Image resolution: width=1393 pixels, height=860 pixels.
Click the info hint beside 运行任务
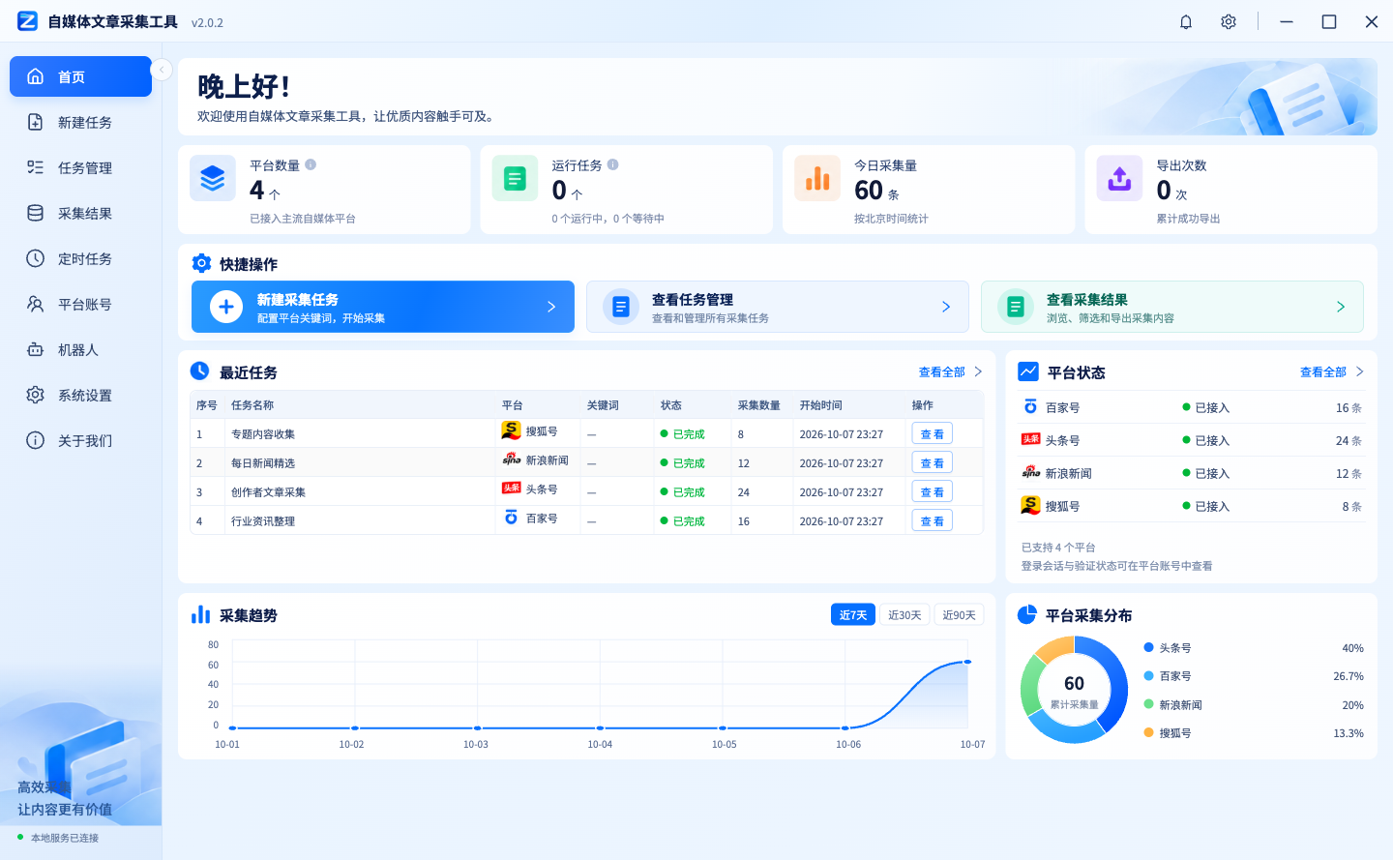tap(612, 164)
